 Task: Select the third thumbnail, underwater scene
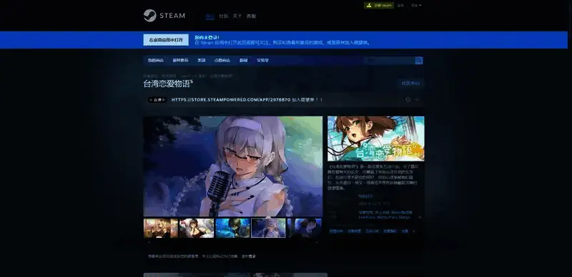pos(233,228)
